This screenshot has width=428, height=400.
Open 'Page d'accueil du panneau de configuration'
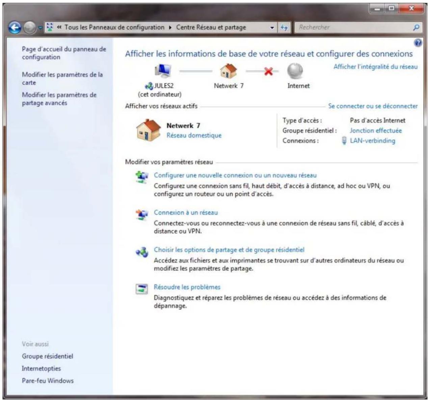[x=64, y=53]
